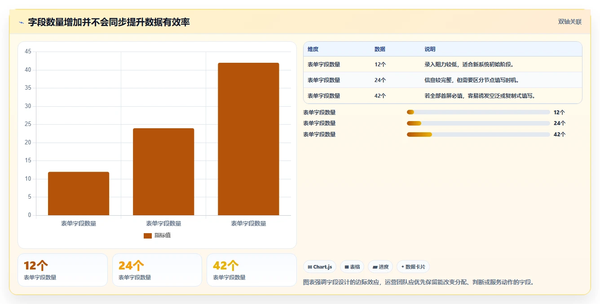
Task: Click the square icon inside the 表格 tag
Action: 347,267
